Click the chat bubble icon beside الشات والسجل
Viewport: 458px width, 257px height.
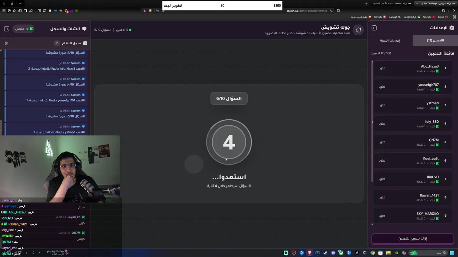pyautogui.click(x=84, y=29)
